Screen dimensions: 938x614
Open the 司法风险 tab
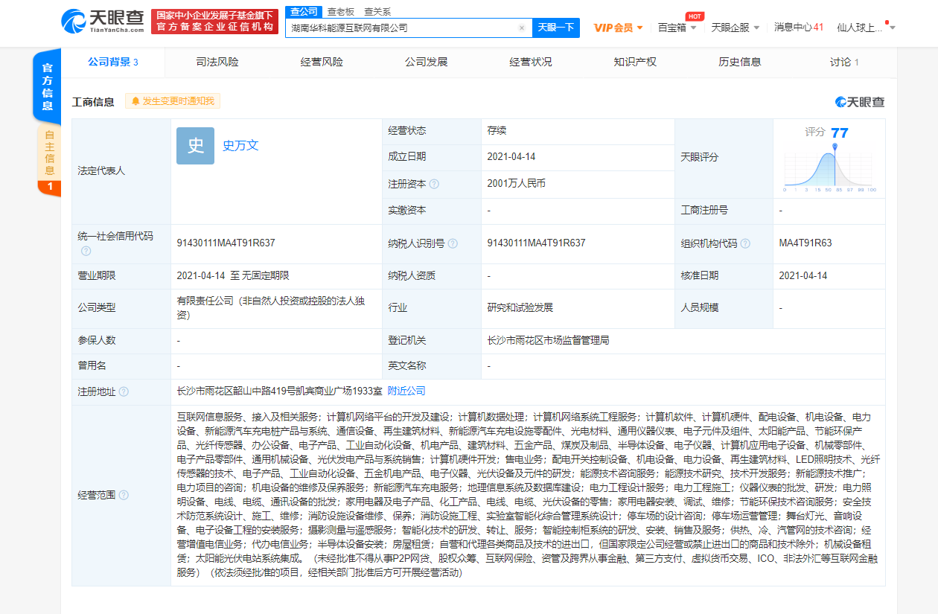pos(217,62)
